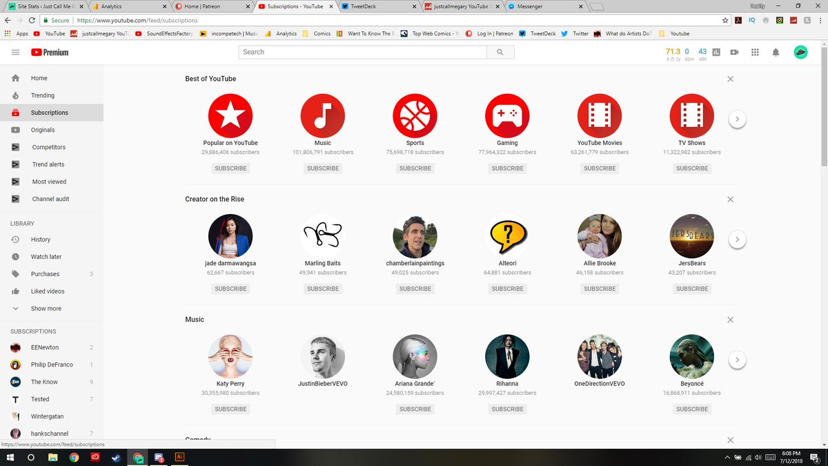Click the Home icon in sidebar
The height and width of the screenshot is (466, 828).
pos(15,78)
